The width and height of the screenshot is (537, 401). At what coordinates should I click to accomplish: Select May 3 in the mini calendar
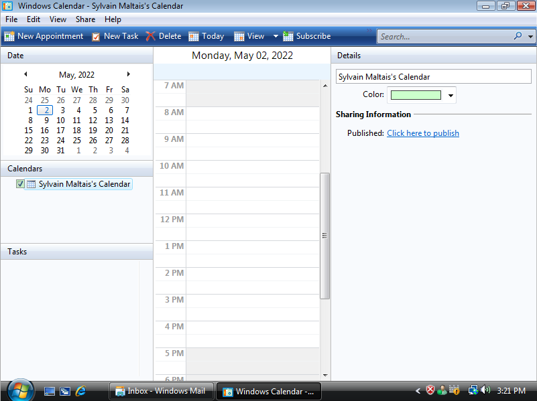[x=62, y=110]
